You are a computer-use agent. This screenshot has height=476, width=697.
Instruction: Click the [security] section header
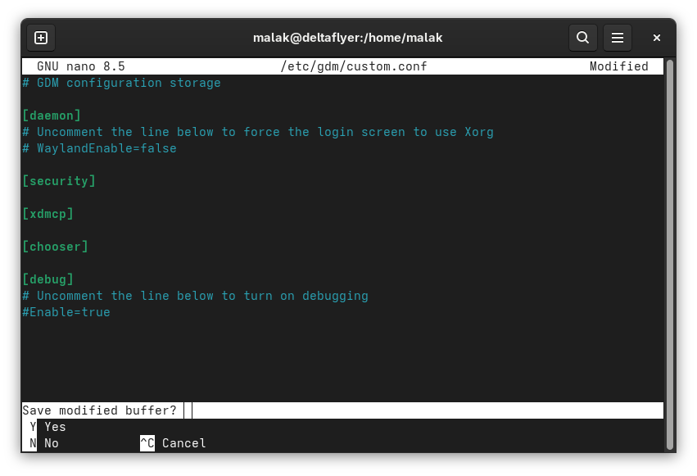pos(59,181)
